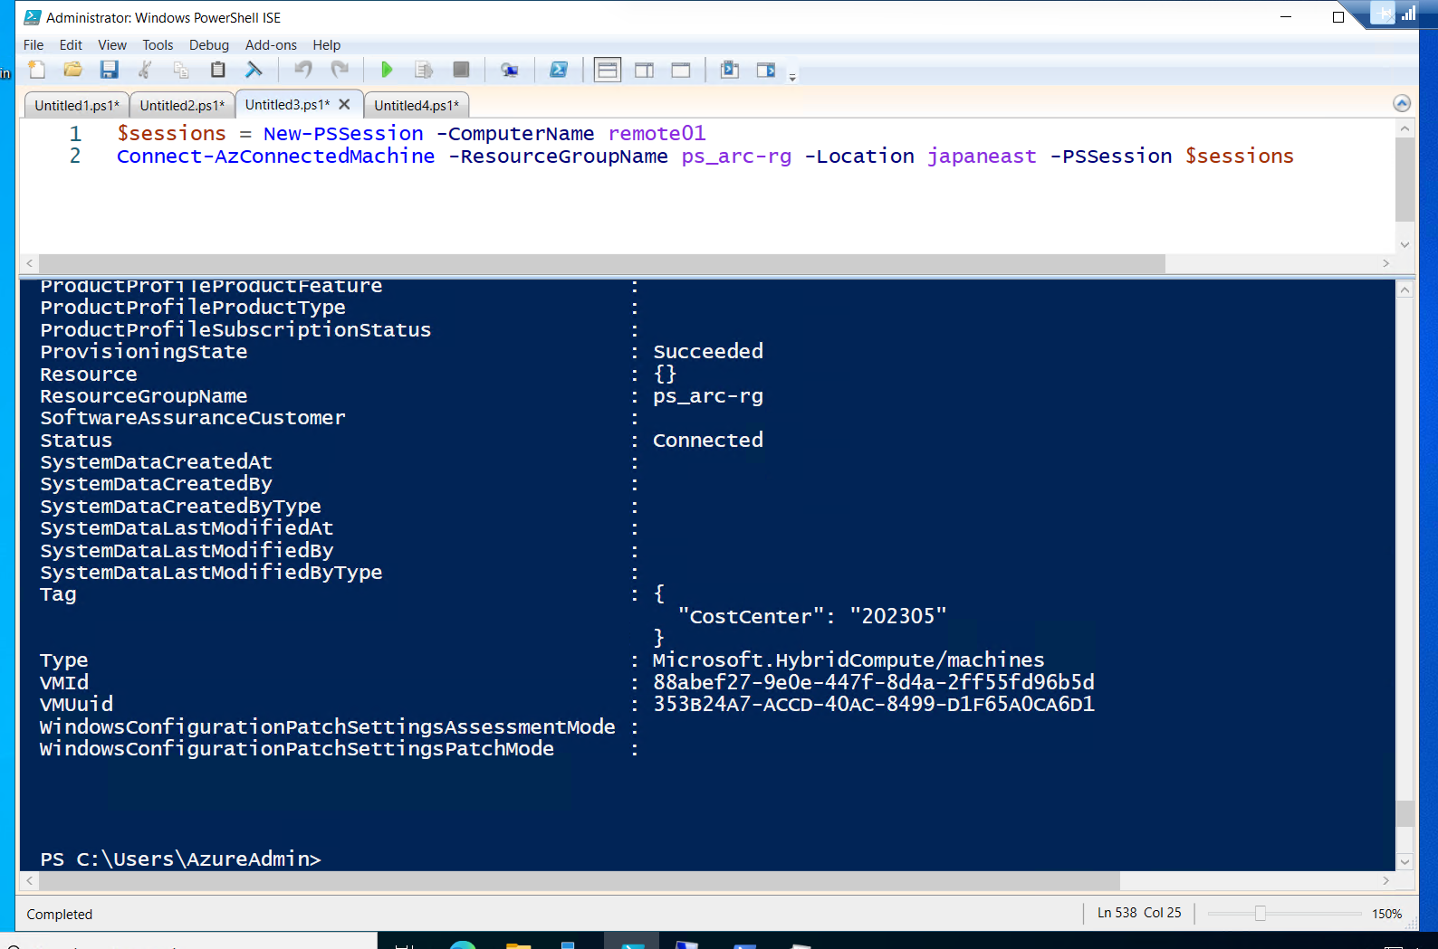Select Show Script Pane Right layout
The height and width of the screenshot is (949, 1438).
[644, 70]
